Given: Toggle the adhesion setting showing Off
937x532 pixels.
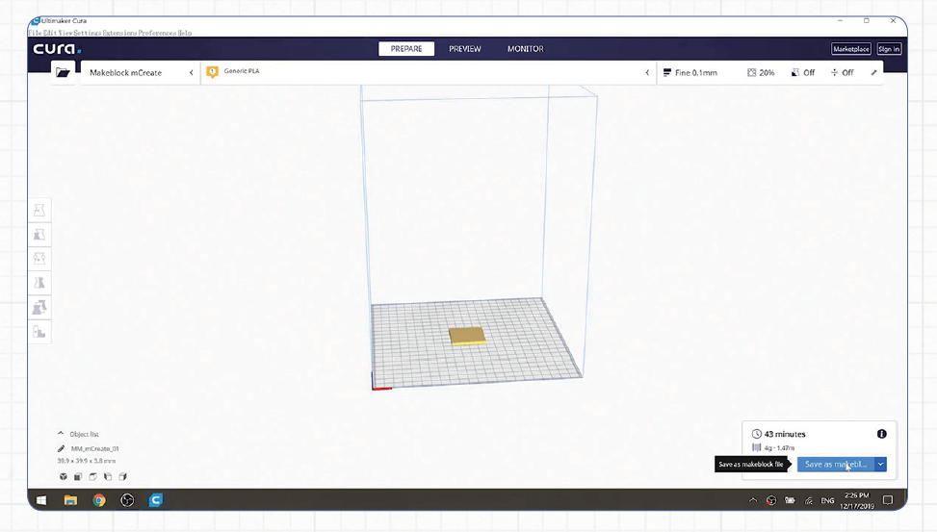Looking at the screenshot, I should coord(841,72).
